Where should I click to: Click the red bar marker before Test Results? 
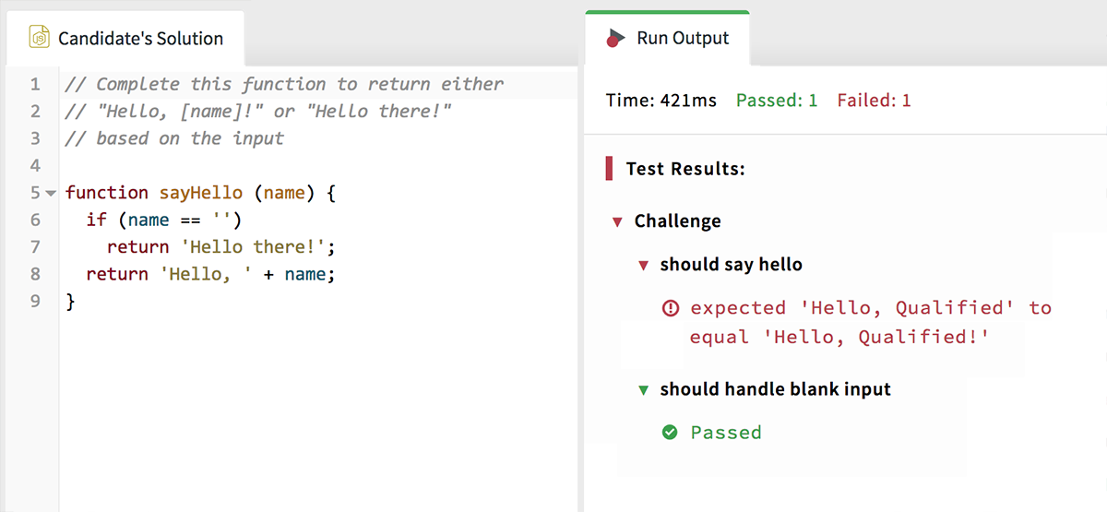(609, 169)
